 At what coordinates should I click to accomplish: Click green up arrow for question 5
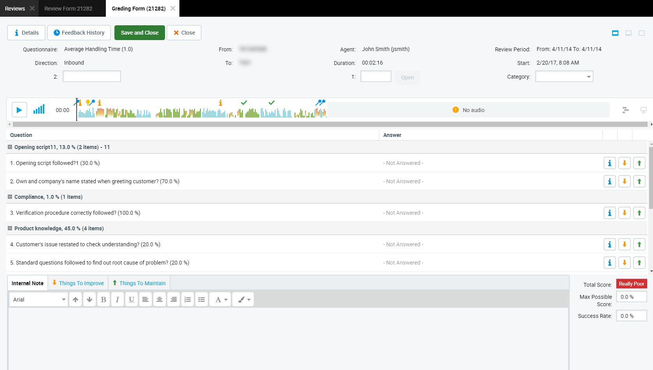pos(639,263)
